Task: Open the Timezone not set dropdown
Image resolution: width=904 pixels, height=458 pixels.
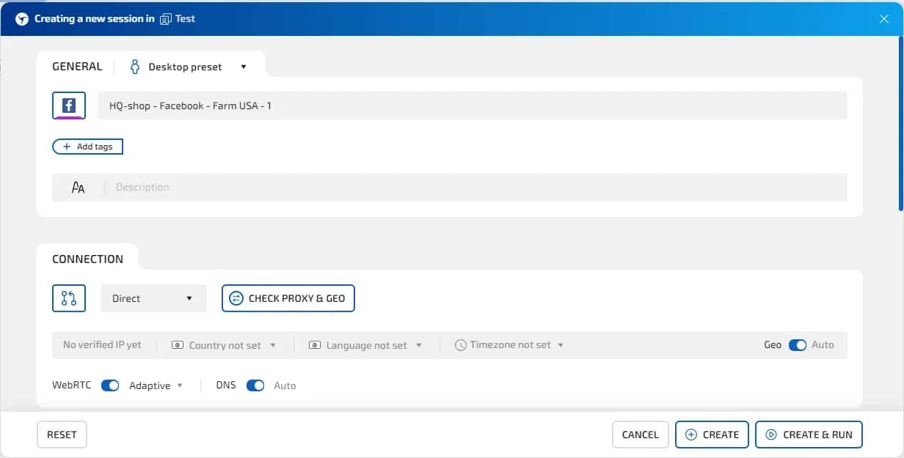Action: [510, 345]
